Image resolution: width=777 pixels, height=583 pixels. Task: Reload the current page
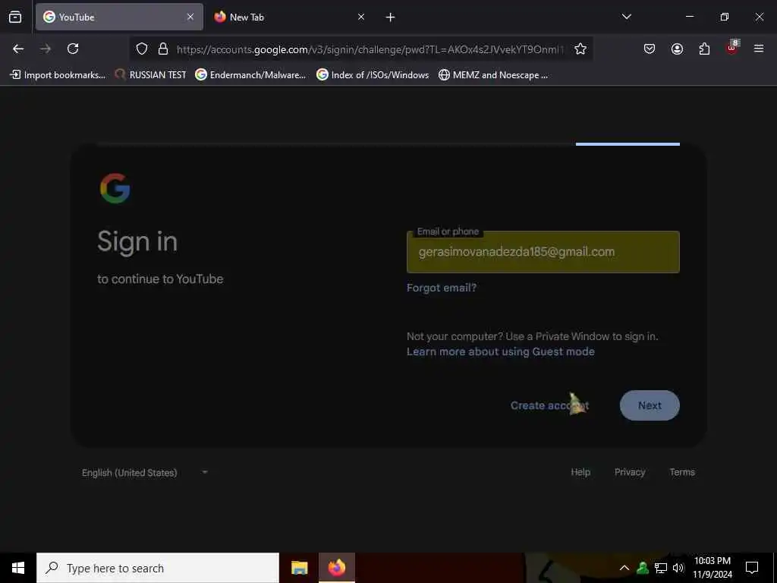[73, 49]
